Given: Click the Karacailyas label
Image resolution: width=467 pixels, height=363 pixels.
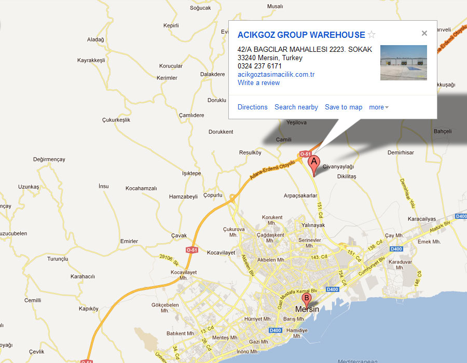Looking at the screenshot, I should pos(422,219).
